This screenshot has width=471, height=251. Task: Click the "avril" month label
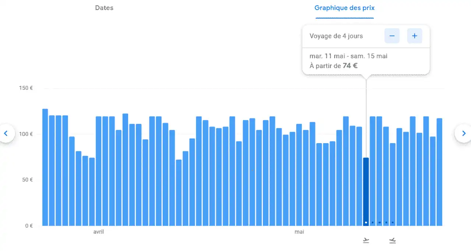click(x=99, y=232)
